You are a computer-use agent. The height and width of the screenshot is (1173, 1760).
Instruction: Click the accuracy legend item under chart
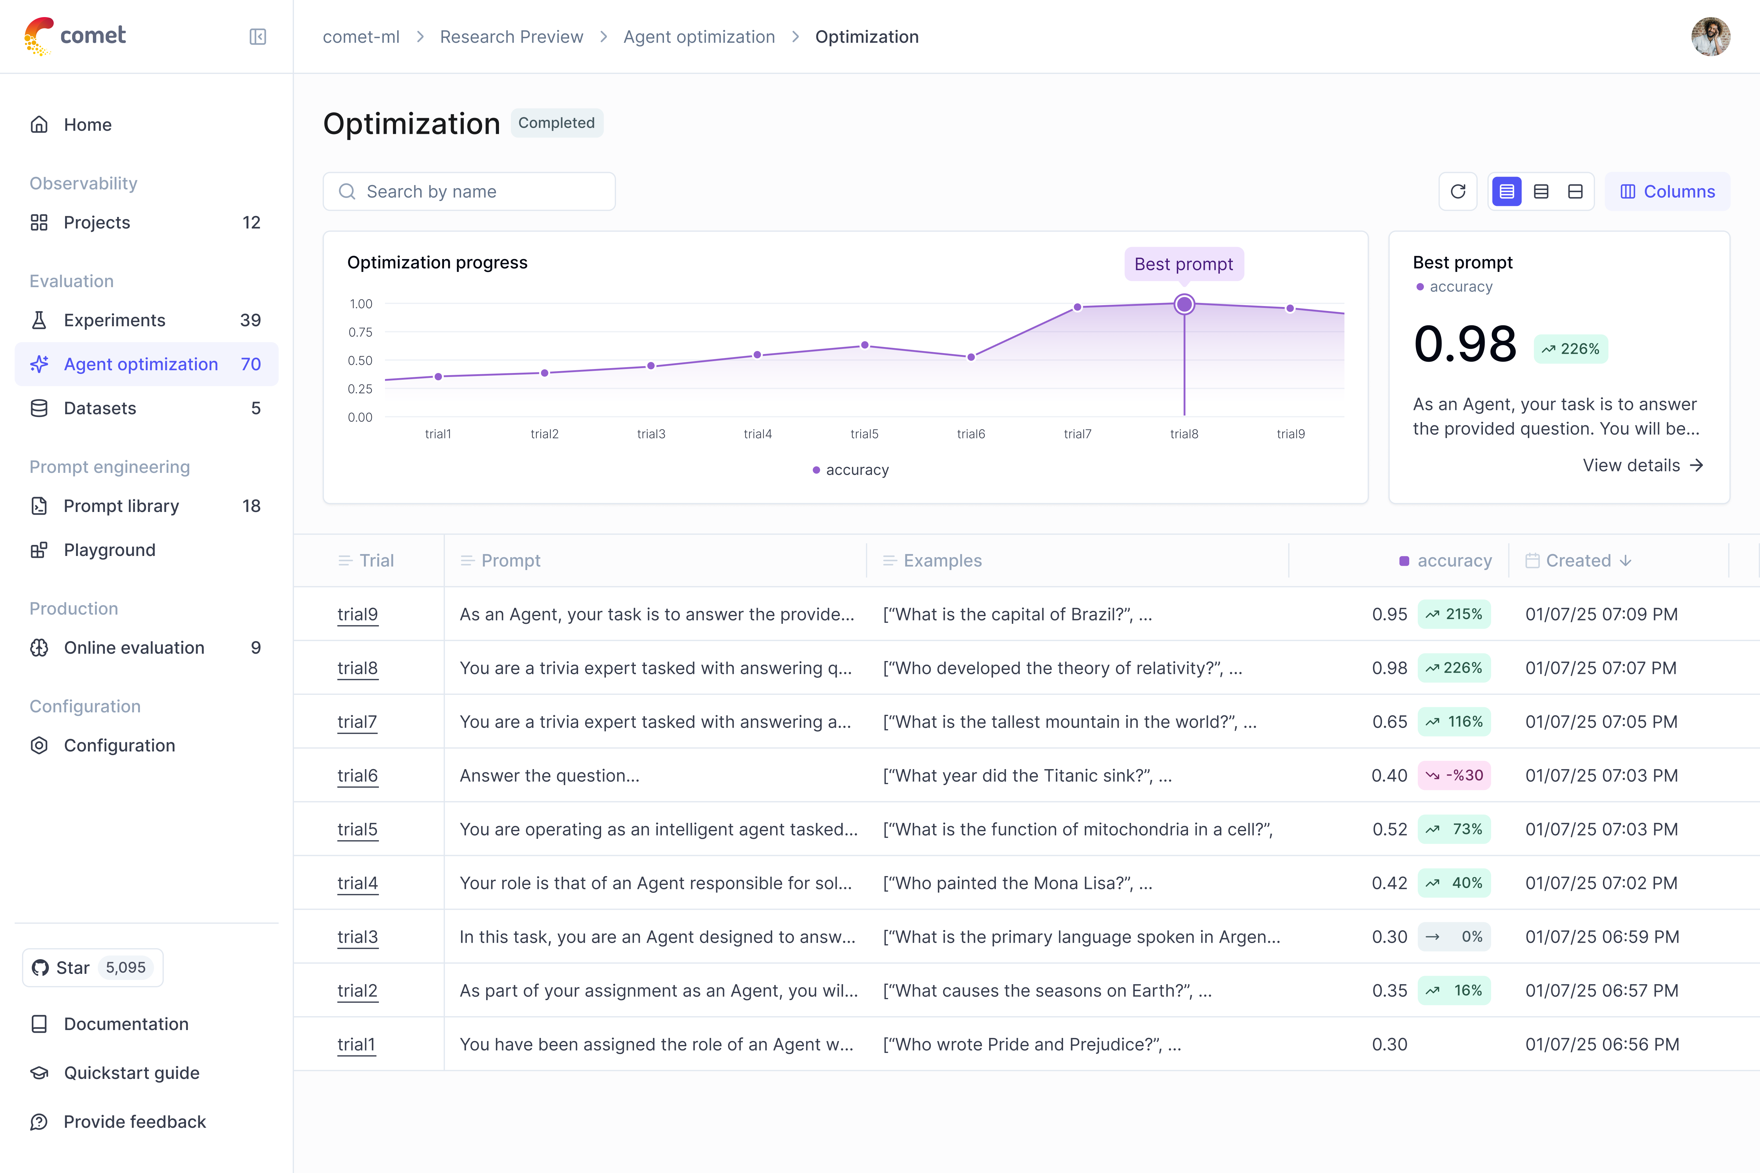click(x=851, y=470)
